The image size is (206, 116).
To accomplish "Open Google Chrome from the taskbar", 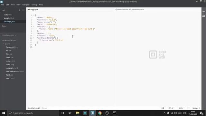I will click(x=100, y=113).
